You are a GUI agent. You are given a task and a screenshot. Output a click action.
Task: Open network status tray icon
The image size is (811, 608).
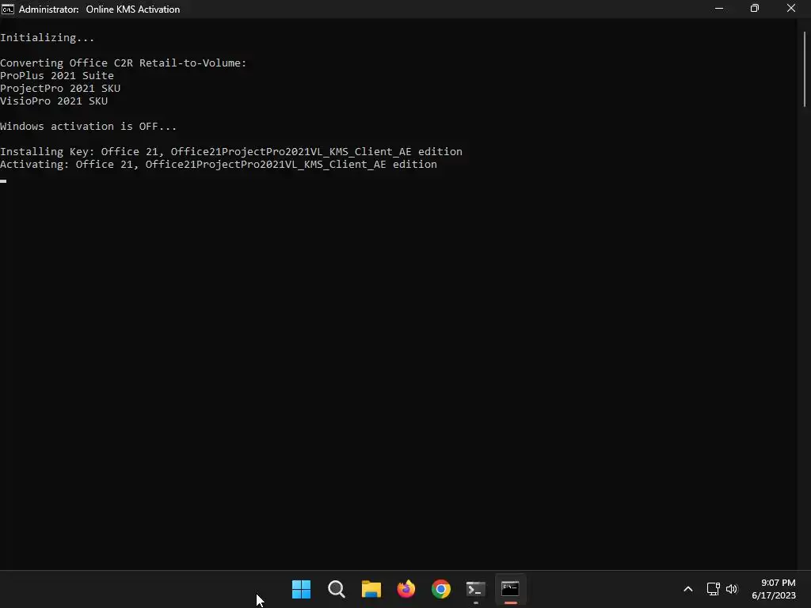pyautogui.click(x=714, y=589)
